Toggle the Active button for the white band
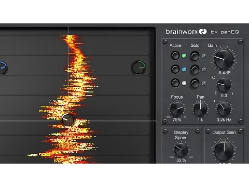 point(175,83)
